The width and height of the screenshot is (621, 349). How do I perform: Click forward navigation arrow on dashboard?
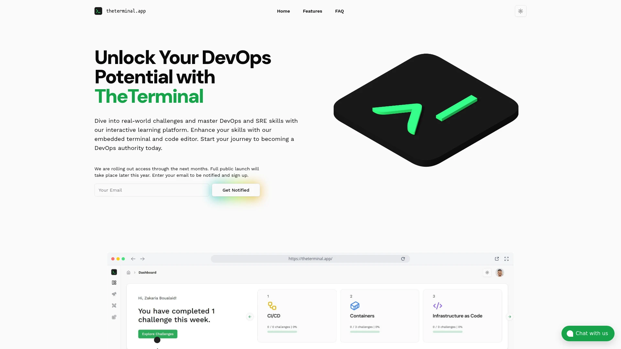coord(509,317)
